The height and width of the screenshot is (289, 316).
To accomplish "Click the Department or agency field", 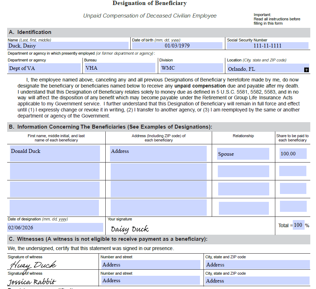I will [44, 68].
